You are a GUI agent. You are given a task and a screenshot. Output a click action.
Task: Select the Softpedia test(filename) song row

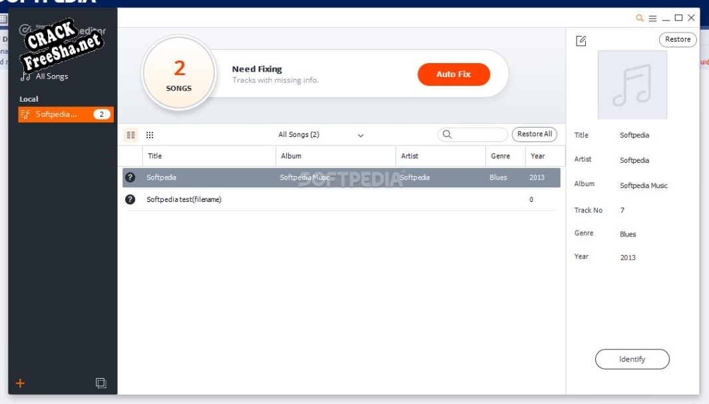(x=333, y=199)
